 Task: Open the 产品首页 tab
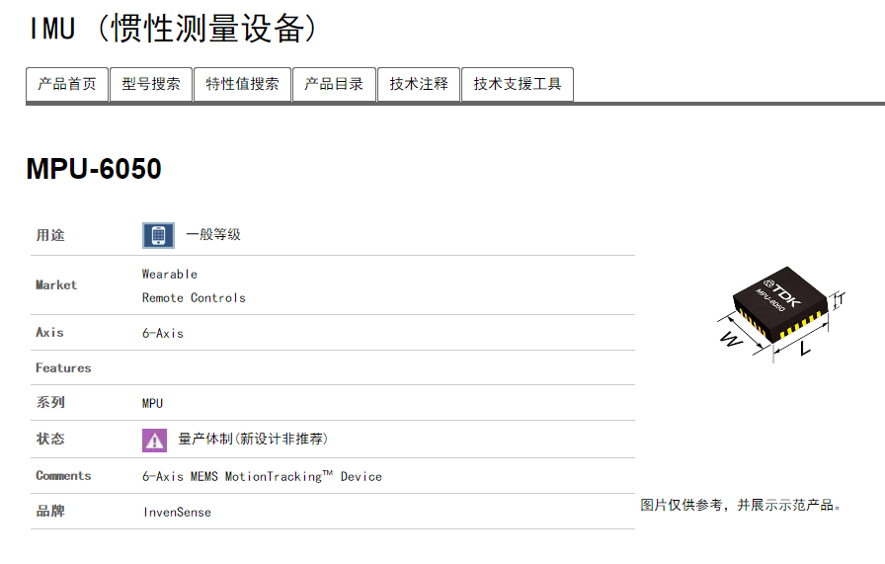[x=67, y=85]
